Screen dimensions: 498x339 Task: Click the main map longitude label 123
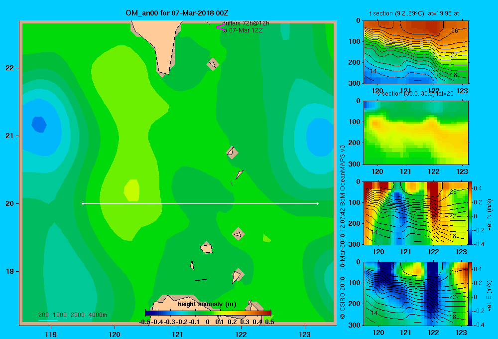click(305, 334)
